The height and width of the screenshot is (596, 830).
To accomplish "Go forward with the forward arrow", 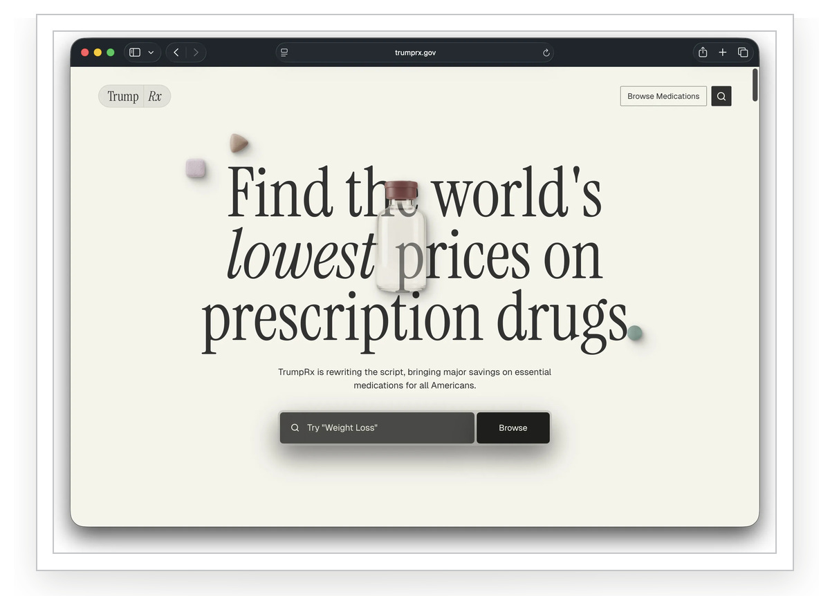I will tap(196, 52).
